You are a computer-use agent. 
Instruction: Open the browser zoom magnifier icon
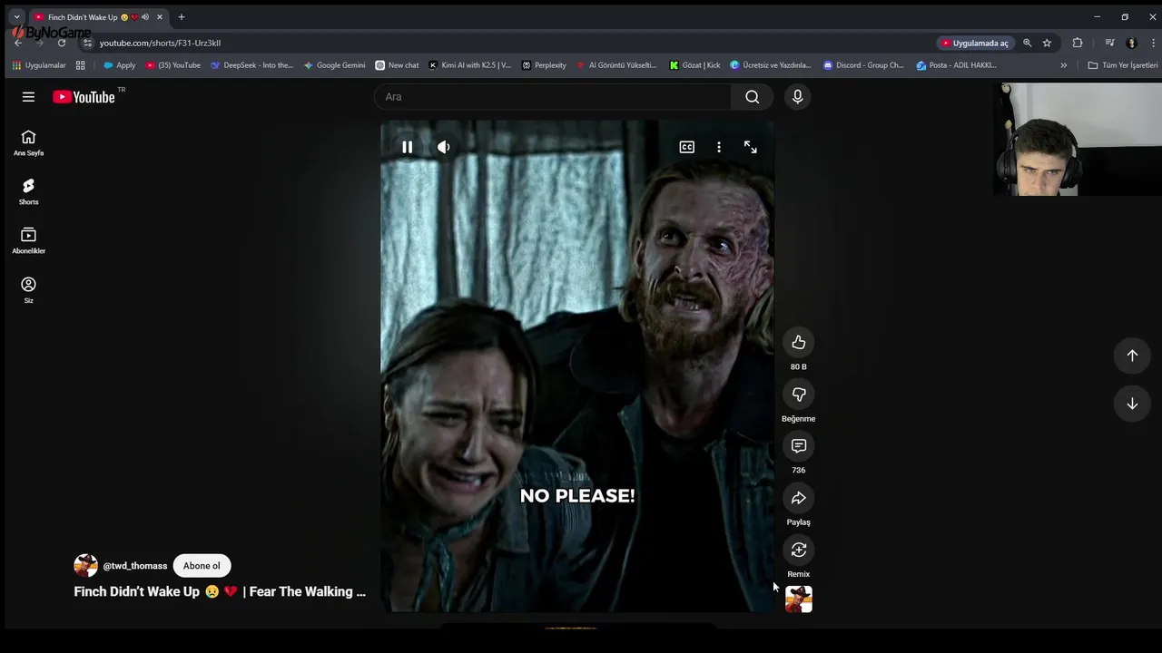tap(1027, 43)
